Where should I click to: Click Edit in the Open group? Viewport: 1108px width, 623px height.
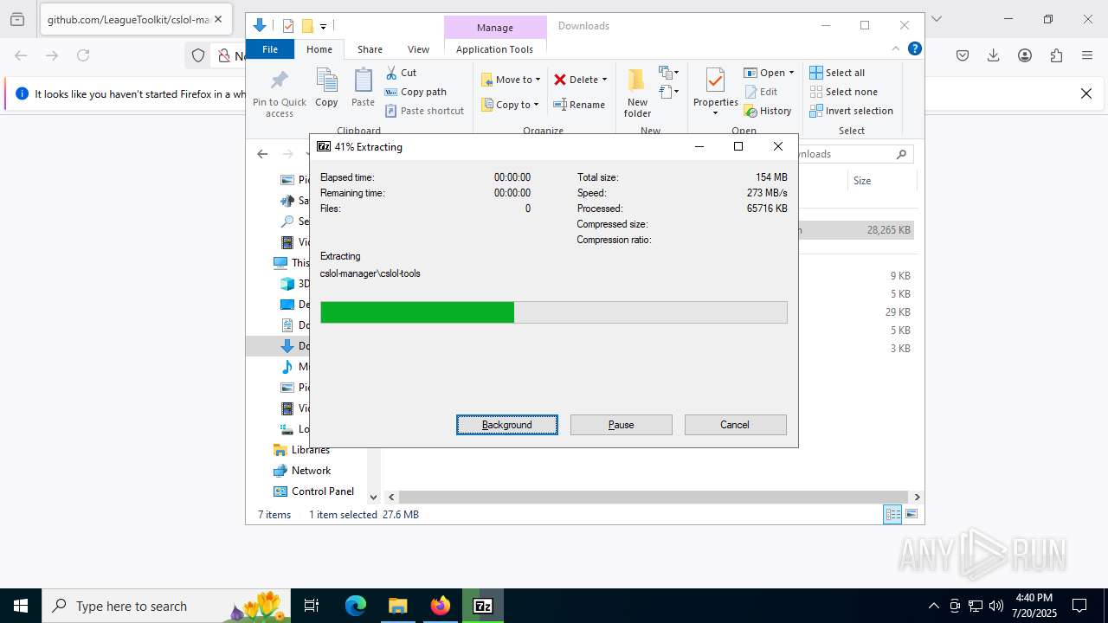tap(761, 92)
